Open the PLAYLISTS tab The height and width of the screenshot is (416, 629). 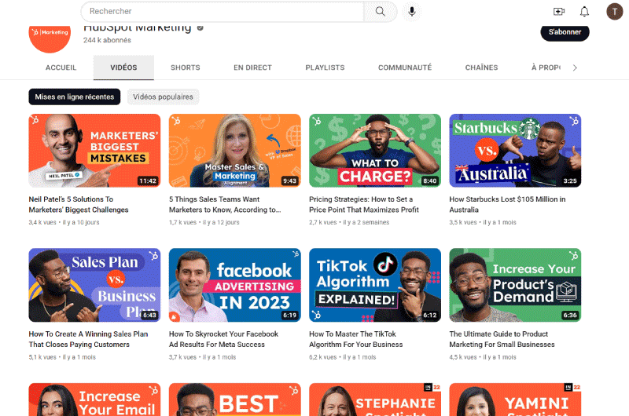[325, 68]
